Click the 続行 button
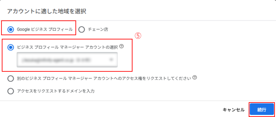The image size is (276, 117). click(x=262, y=110)
